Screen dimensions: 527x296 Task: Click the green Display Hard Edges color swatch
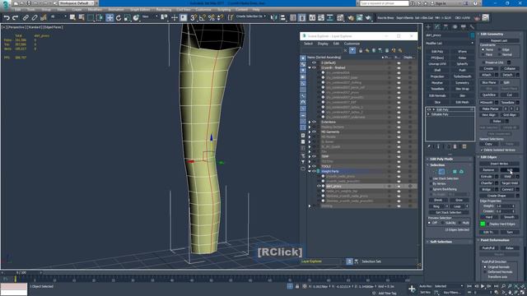tap(483, 224)
